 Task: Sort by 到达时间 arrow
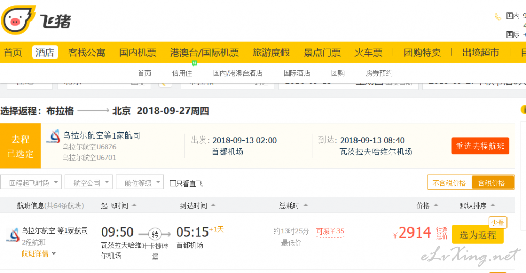coord(213,205)
